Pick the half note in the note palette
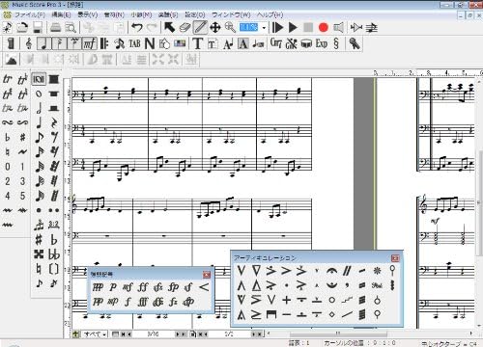This screenshot has height=347, width=483. (39, 108)
